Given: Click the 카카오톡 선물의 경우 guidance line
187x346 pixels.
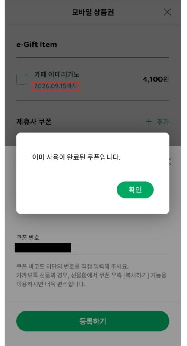Looking at the screenshot, I should pyautogui.click(x=92, y=275).
